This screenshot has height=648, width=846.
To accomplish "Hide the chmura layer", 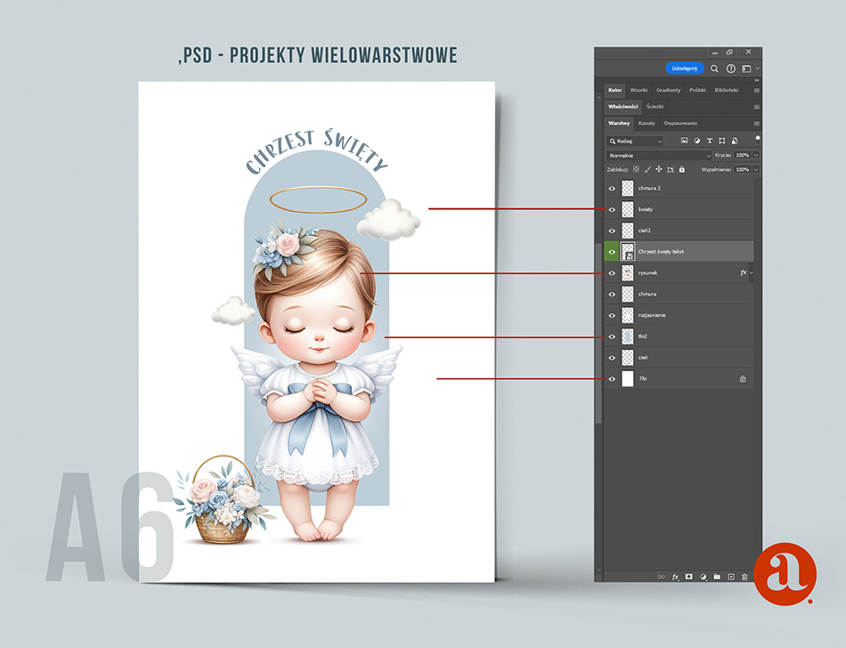I will point(612,295).
